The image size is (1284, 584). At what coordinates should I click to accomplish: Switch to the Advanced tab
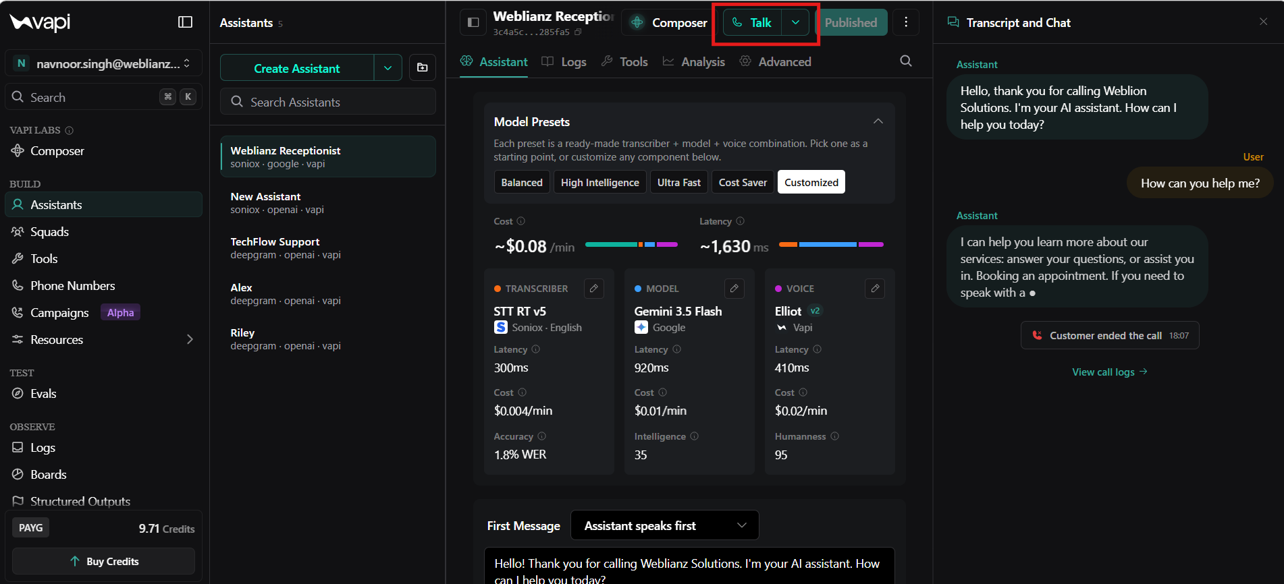click(x=775, y=61)
